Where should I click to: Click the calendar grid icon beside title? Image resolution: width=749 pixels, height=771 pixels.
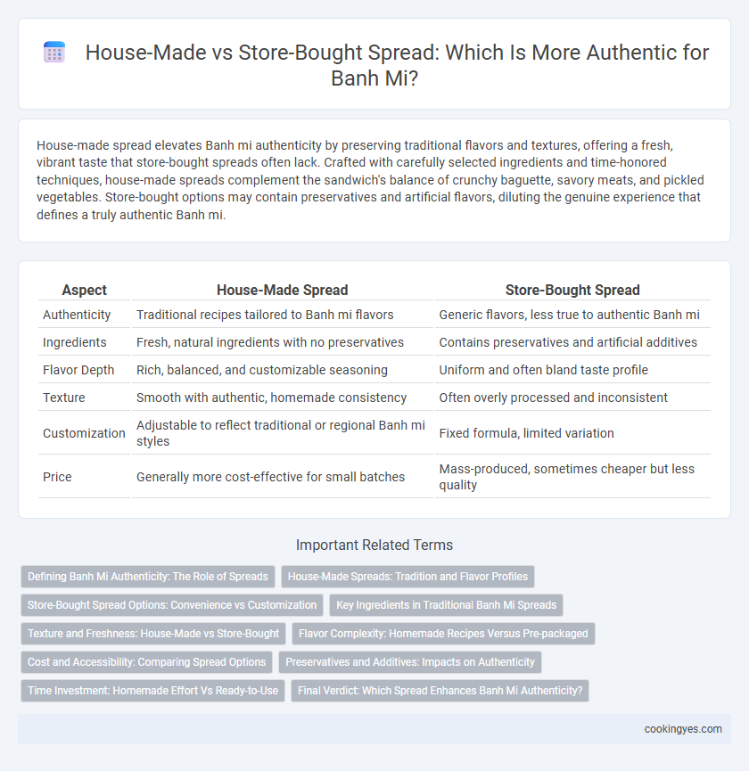pos(54,52)
